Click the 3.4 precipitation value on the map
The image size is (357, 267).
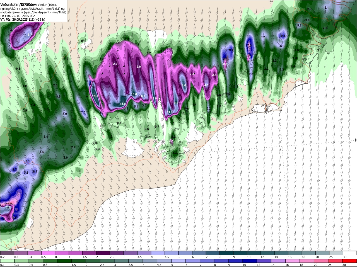(x=46, y=137)
